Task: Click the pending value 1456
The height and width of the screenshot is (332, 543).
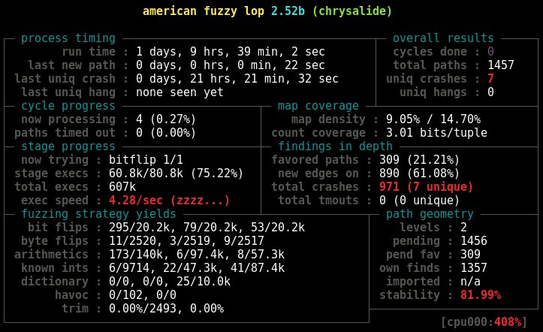Action: pyautogui.click(x=474, y=240)
